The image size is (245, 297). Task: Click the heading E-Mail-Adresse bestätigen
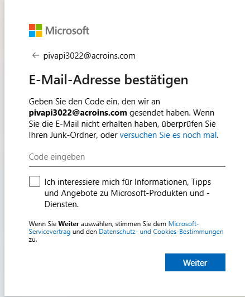(x=108, y=80)
